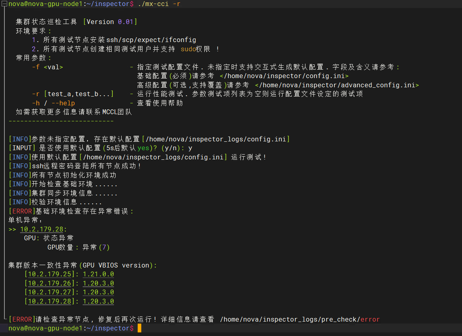The width and height of the screenshot is (462, 336).
Task: Click the "-r [test_a,test_b...]" parameter text
Action: pos(73,94)
